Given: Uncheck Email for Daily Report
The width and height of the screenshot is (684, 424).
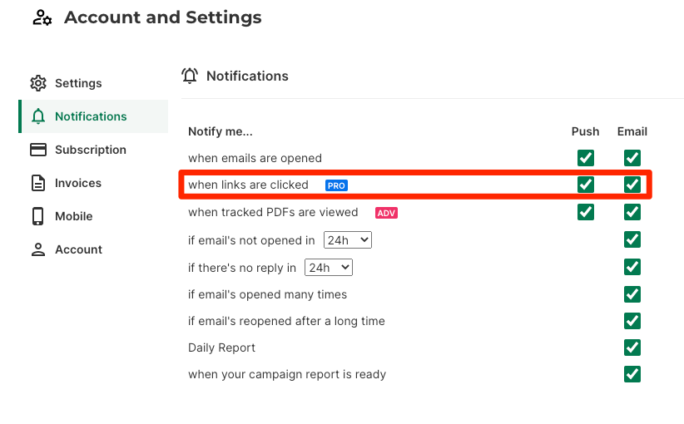Looking at the screenshot, I should (x=632, y=348).
